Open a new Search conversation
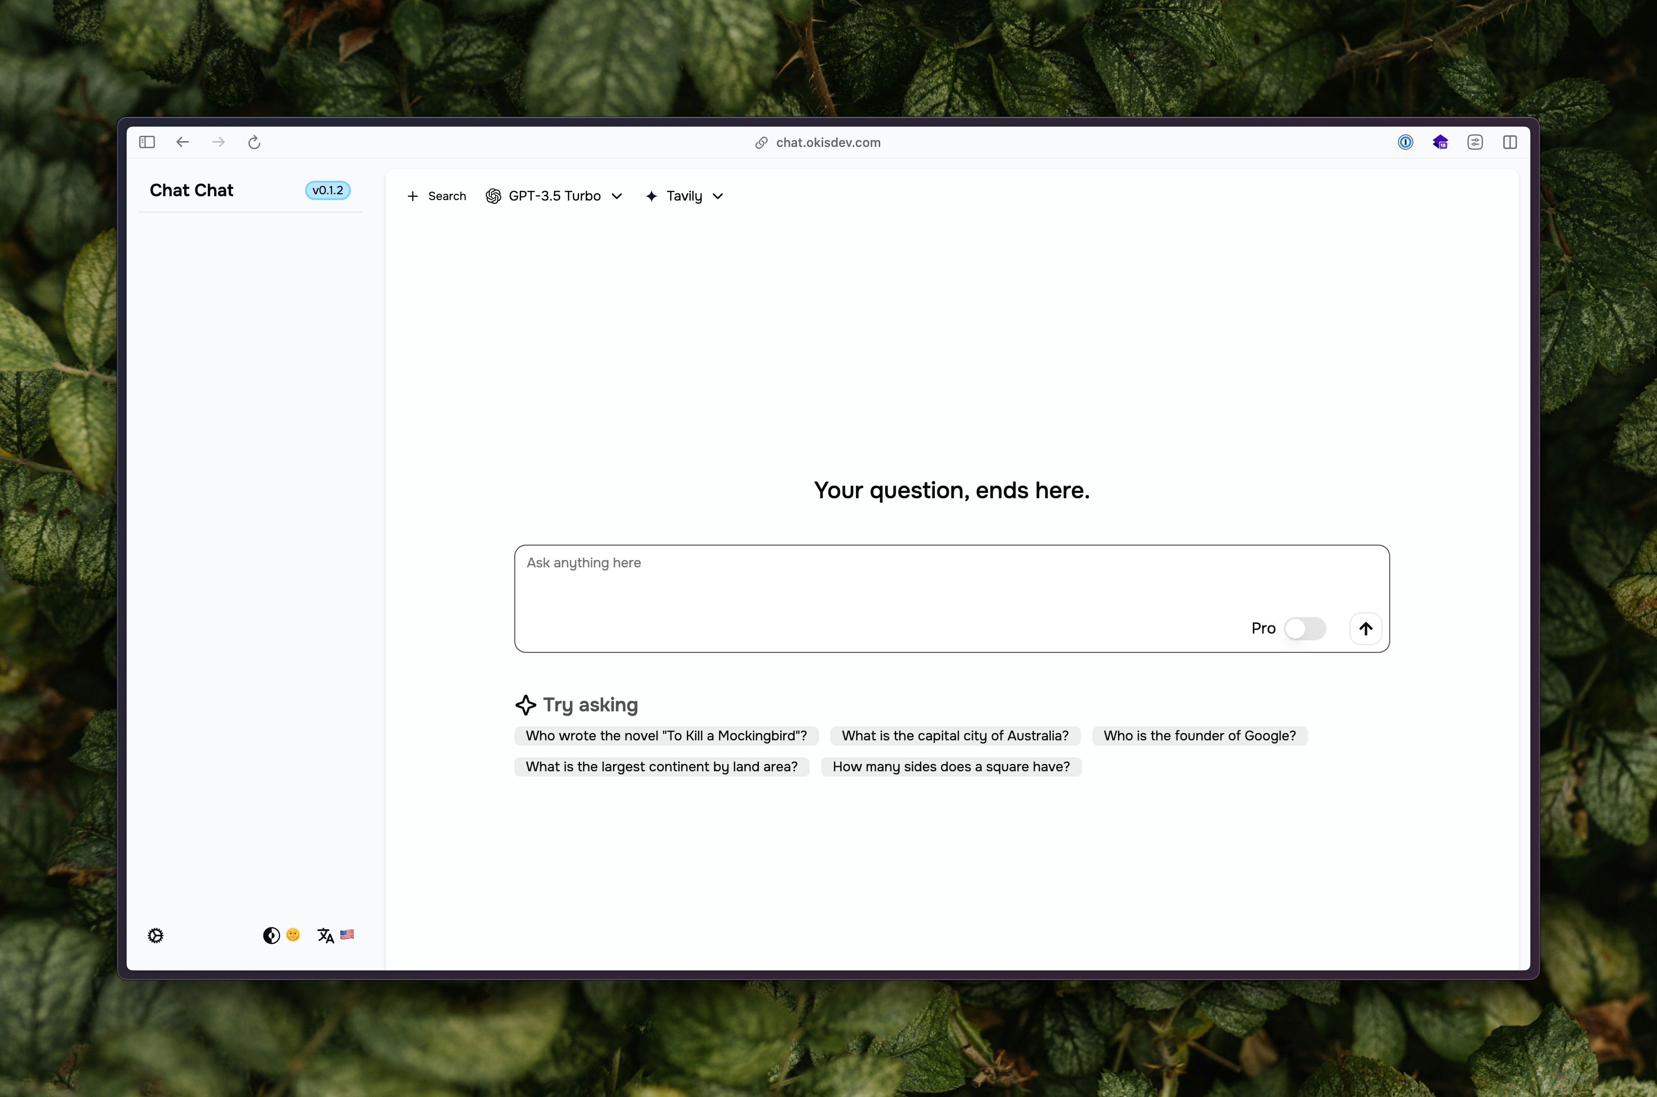The width and height of the screenshot is (1657, 1097). (x=436, y=196)
